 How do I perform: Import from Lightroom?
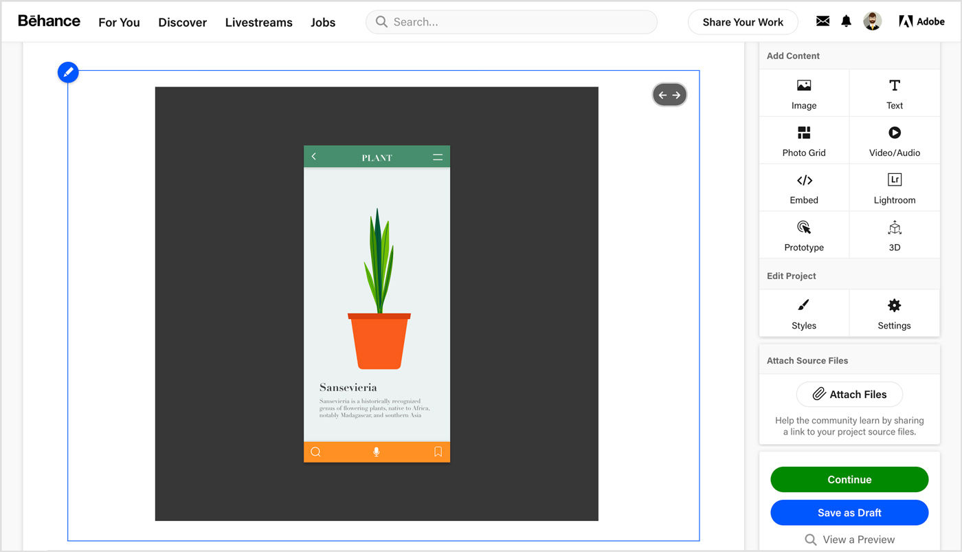[x=894, y=187]
